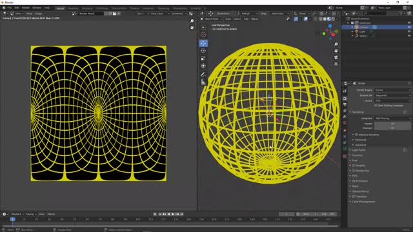413x232 pixels.
Task: Open the Render properties tab icon
Action: point(345,99)
